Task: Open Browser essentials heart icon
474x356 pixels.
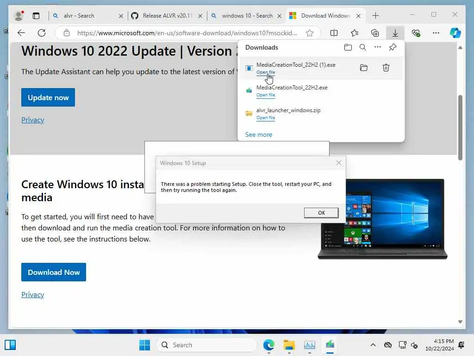Action: [x=416, y=33]
